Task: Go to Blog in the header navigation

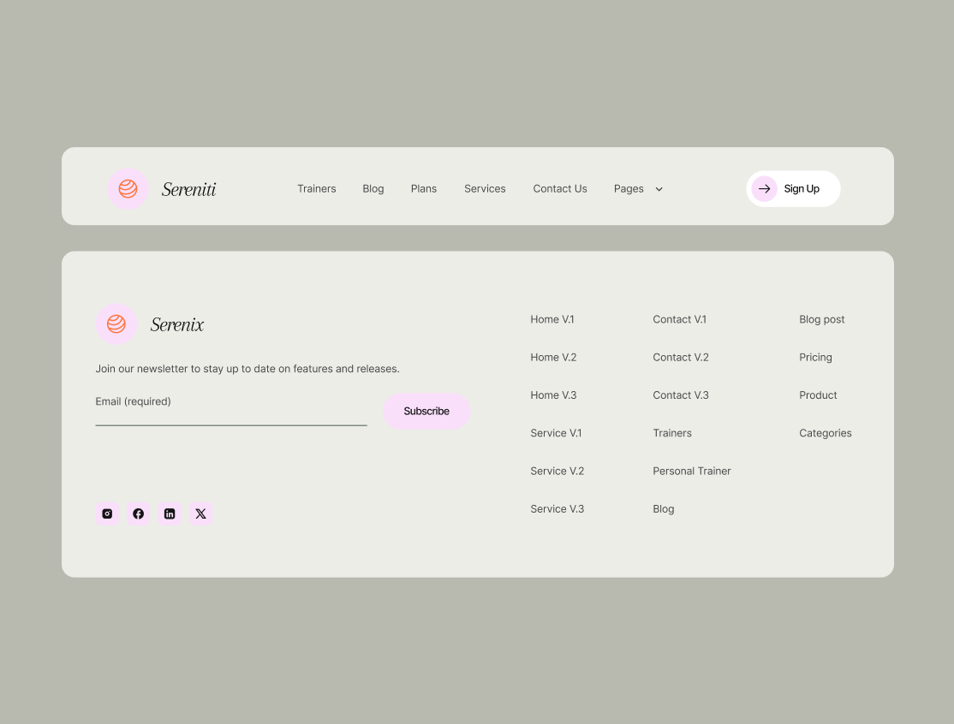Action: (373, 189)
